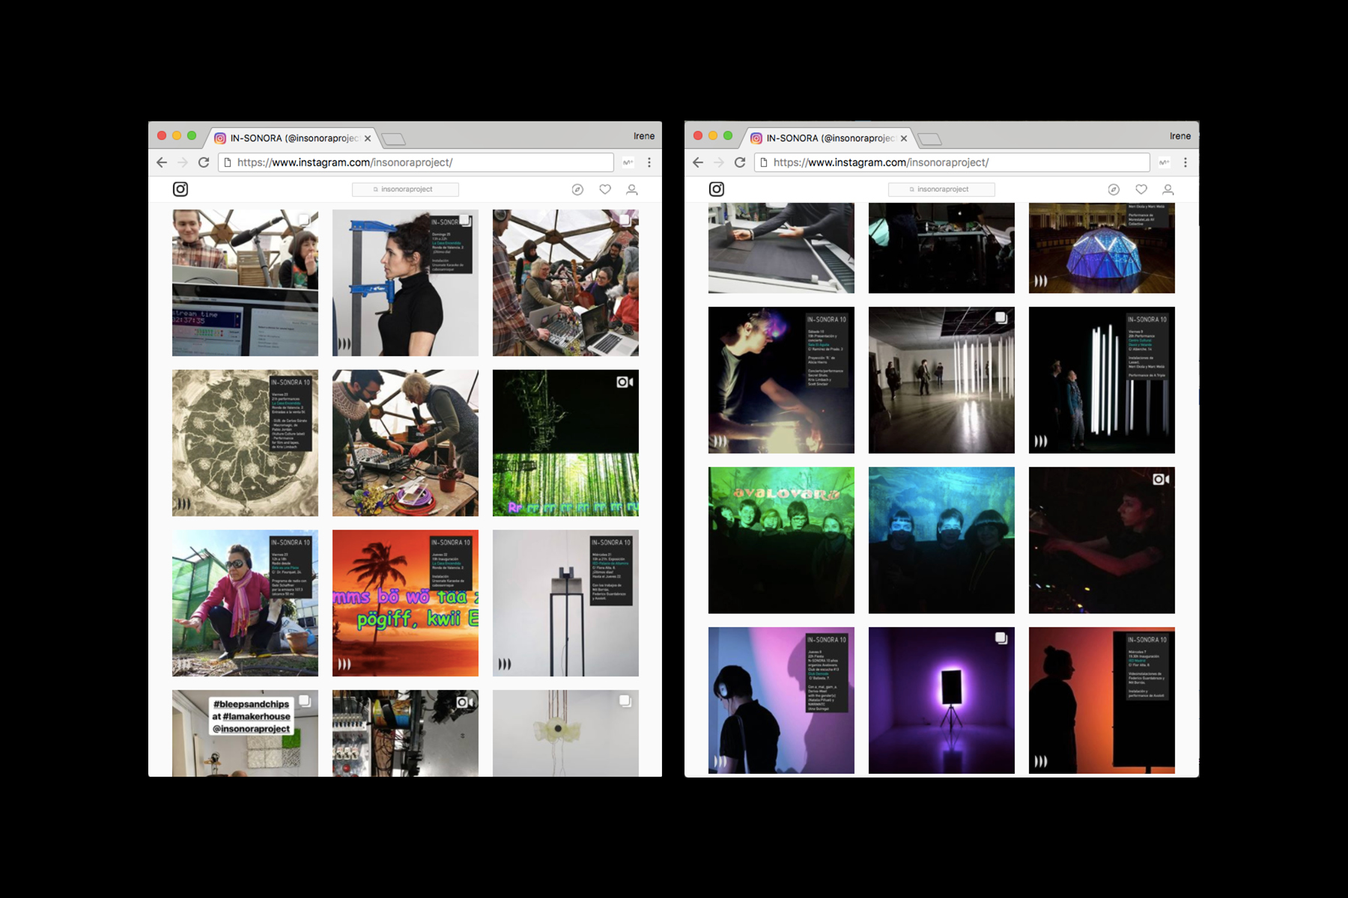The width and height of the screenshot is (1348, 898).
Task: Open activity heart icon in left window
Action: [605, 189]
